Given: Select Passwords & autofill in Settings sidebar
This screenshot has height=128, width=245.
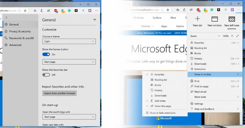Looking at the screenshot, I should (x=20, y=38).
